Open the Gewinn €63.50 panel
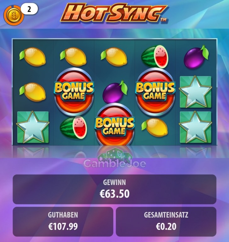Image resolution: width=229 pixels, height=242 pixels. pyautogui.click(x=114, y=189)
